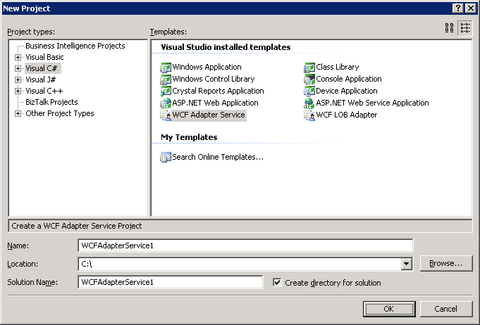Click the Crystal Reports Application label

[218, 91]
